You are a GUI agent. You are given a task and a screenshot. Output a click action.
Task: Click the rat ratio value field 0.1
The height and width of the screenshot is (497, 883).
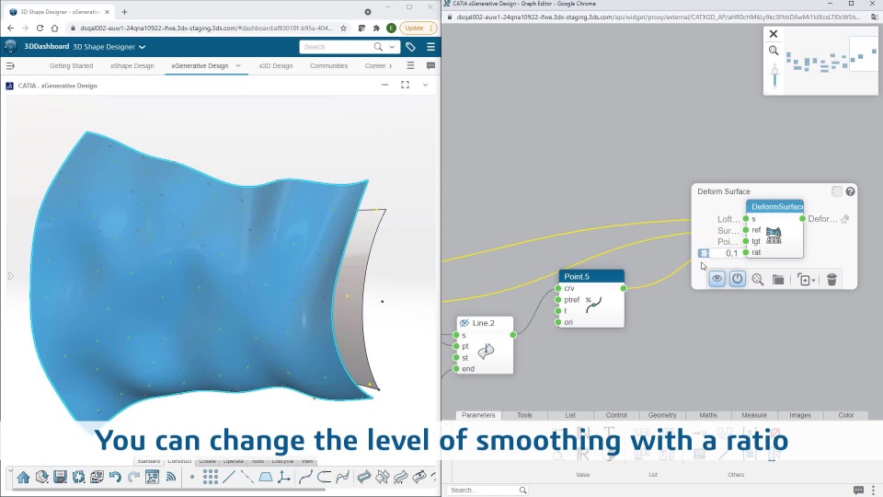(x=726, y=254)
